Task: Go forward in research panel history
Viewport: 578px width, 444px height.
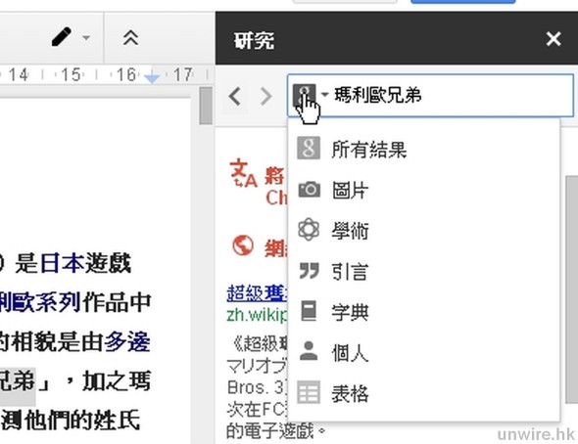Action: click(x=265, y=97)
